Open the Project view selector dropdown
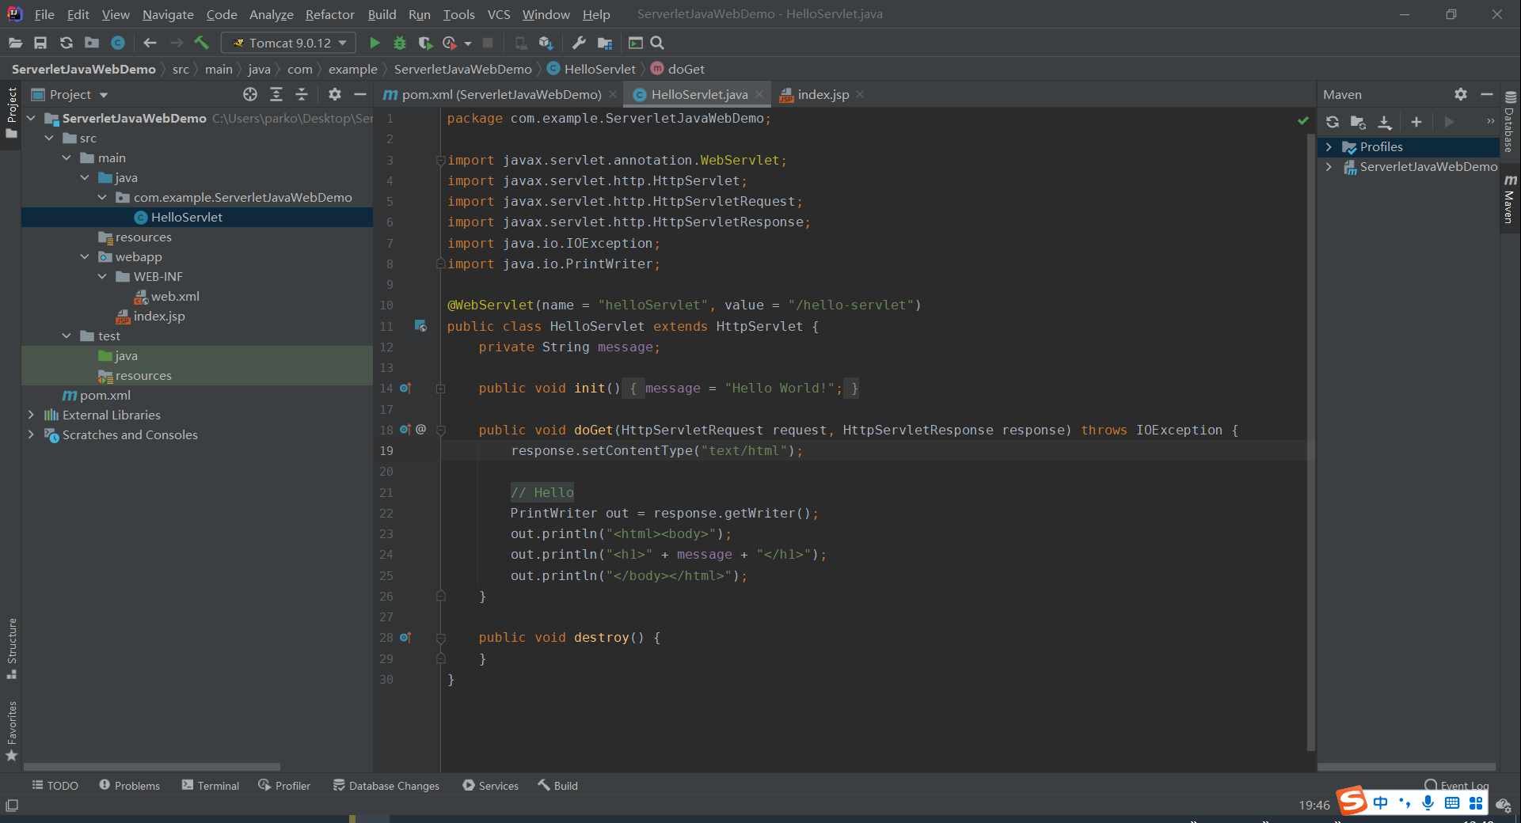The image size is (1521, 823). [70, 94]
